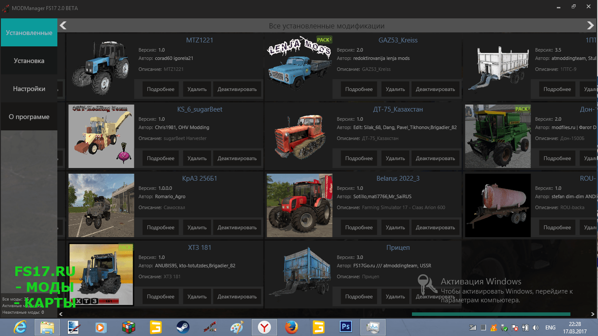598x336 pixels.
Task: Click the MTZ1221 blue tractor thumbnail
Action: [x=101, y=67]
